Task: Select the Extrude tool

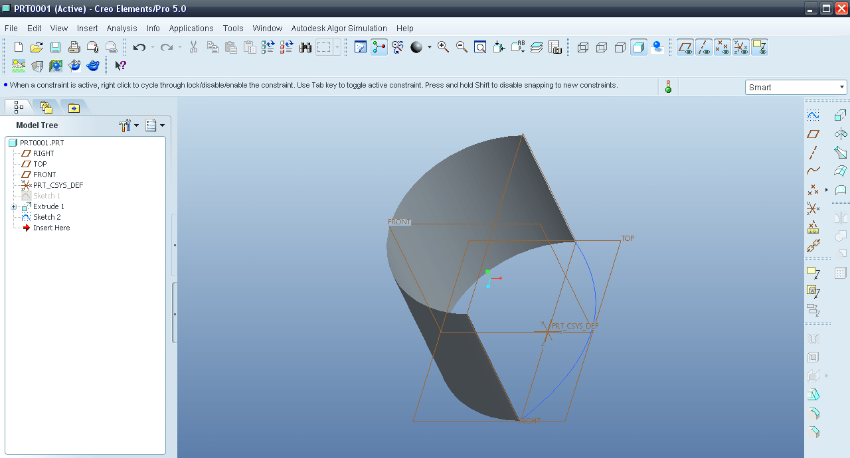Action: [841, 115]
